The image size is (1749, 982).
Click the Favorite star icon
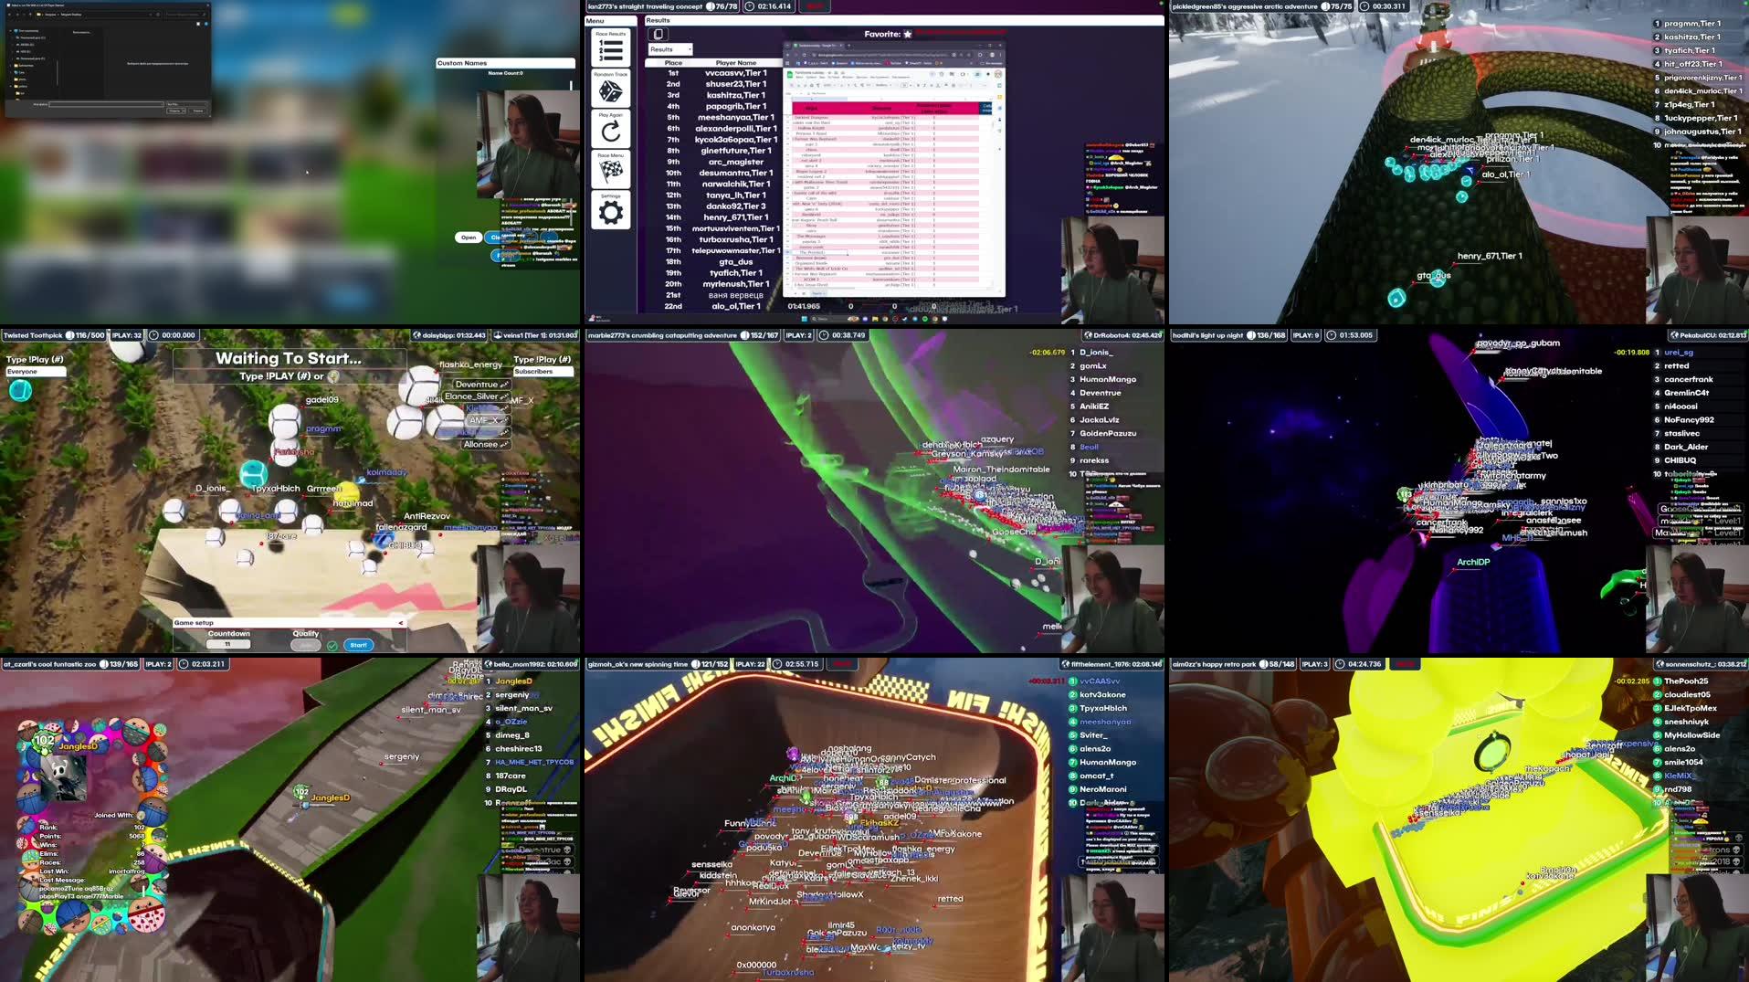click(907, 35)
